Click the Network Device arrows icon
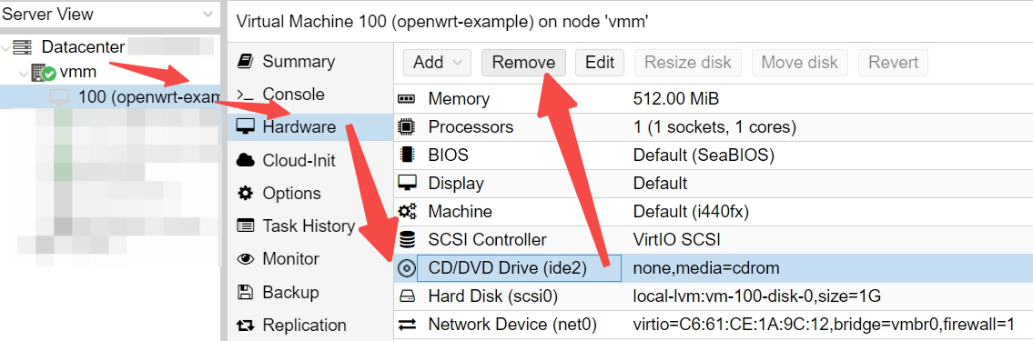1033x341 pixels. (407, 325)
